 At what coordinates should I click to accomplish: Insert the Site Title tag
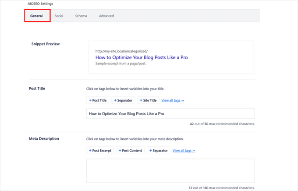tap(148, 100)
